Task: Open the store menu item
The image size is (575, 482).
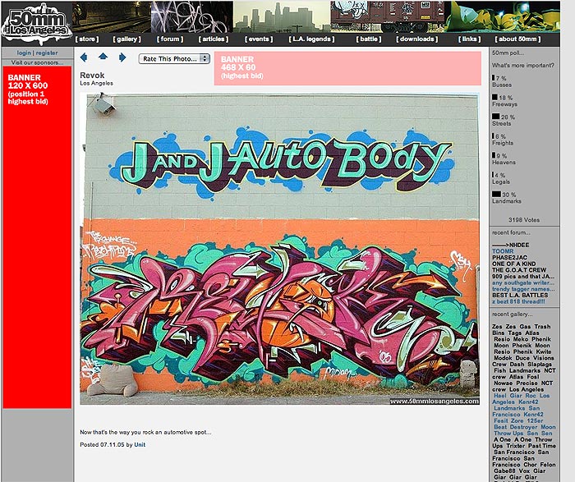Action: click(x=87, y=39)
